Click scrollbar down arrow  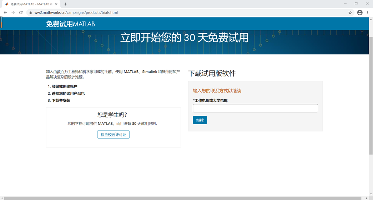click(371, 195)
